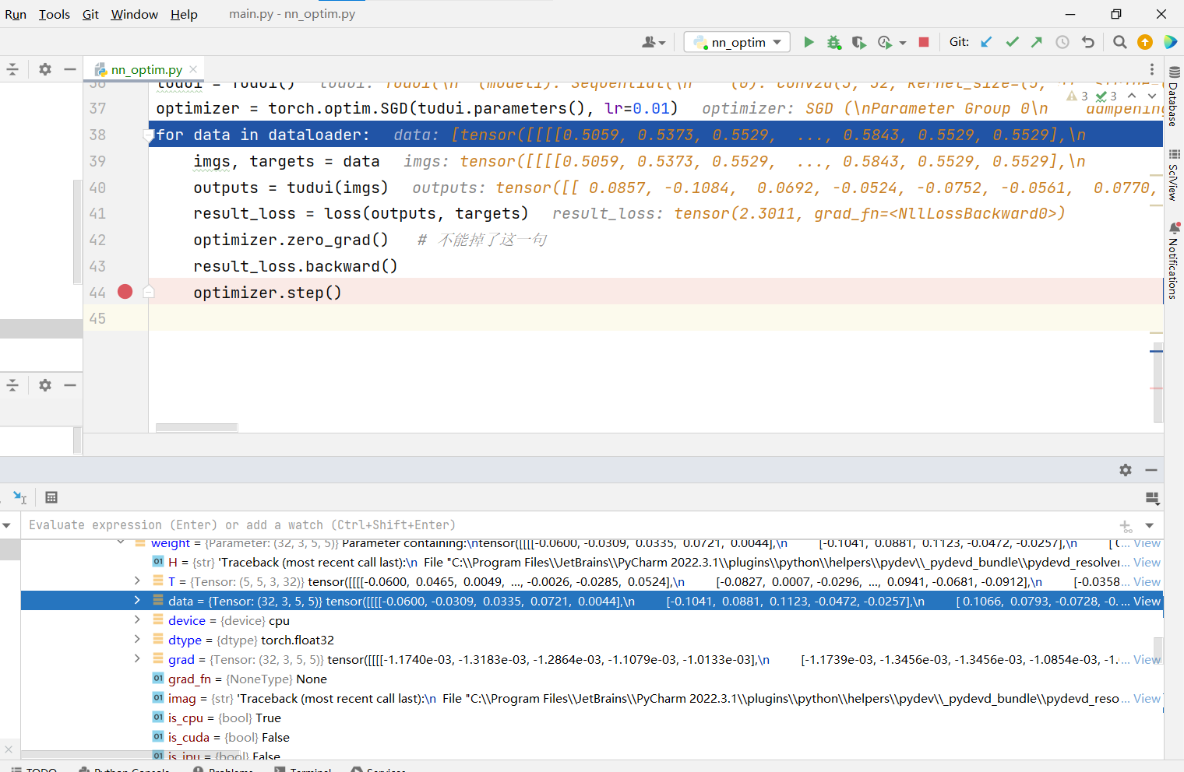
Task: Click View link on H row
Action: [x=1147, y=562]
